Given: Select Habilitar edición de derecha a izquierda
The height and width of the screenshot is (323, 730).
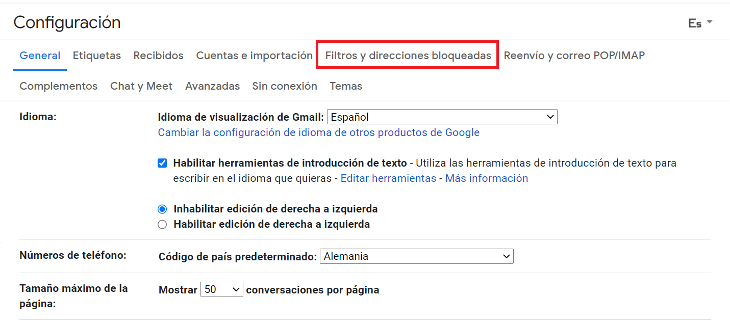Looking at the screenshot, I should [162, 225].
